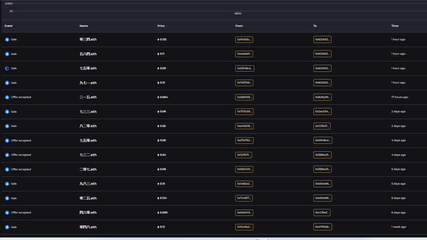Click the OpenSea icon beside 五六四.eth sale
Image resolution: width=427 pixels, height=240 pixels.
[7, 54]
